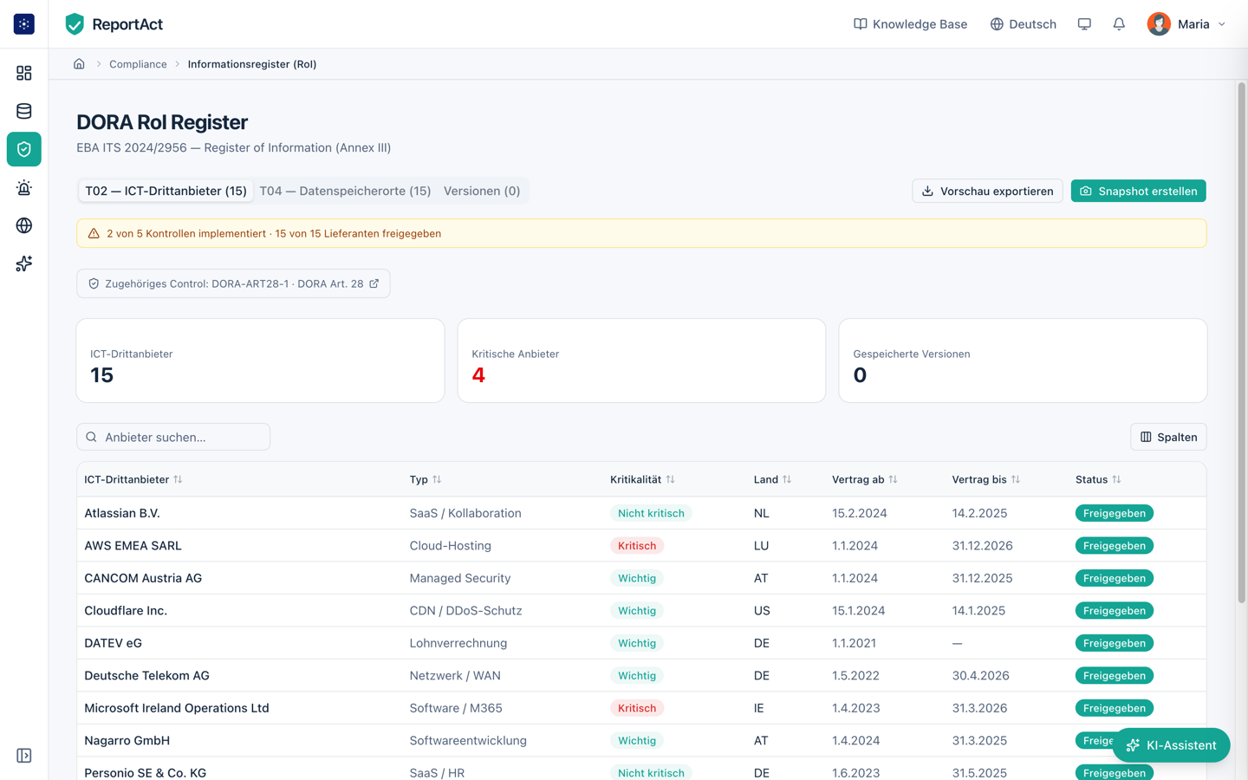Open the sparkles AI icon in sidebar
This screenshot has height=780, width=1248.
[24, 263]
